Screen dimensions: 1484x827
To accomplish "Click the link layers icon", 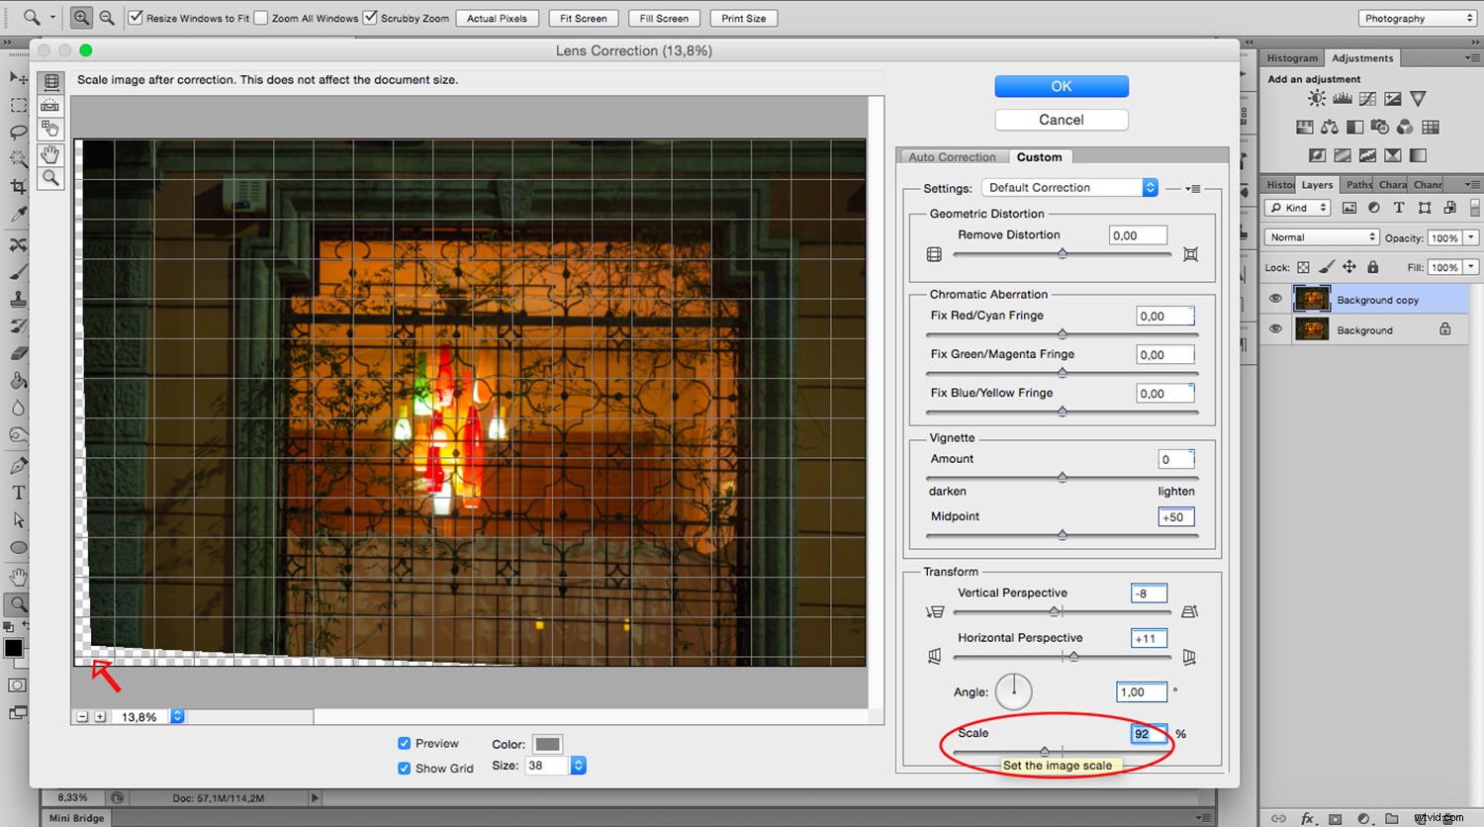I will click(x=1278, y=818).
